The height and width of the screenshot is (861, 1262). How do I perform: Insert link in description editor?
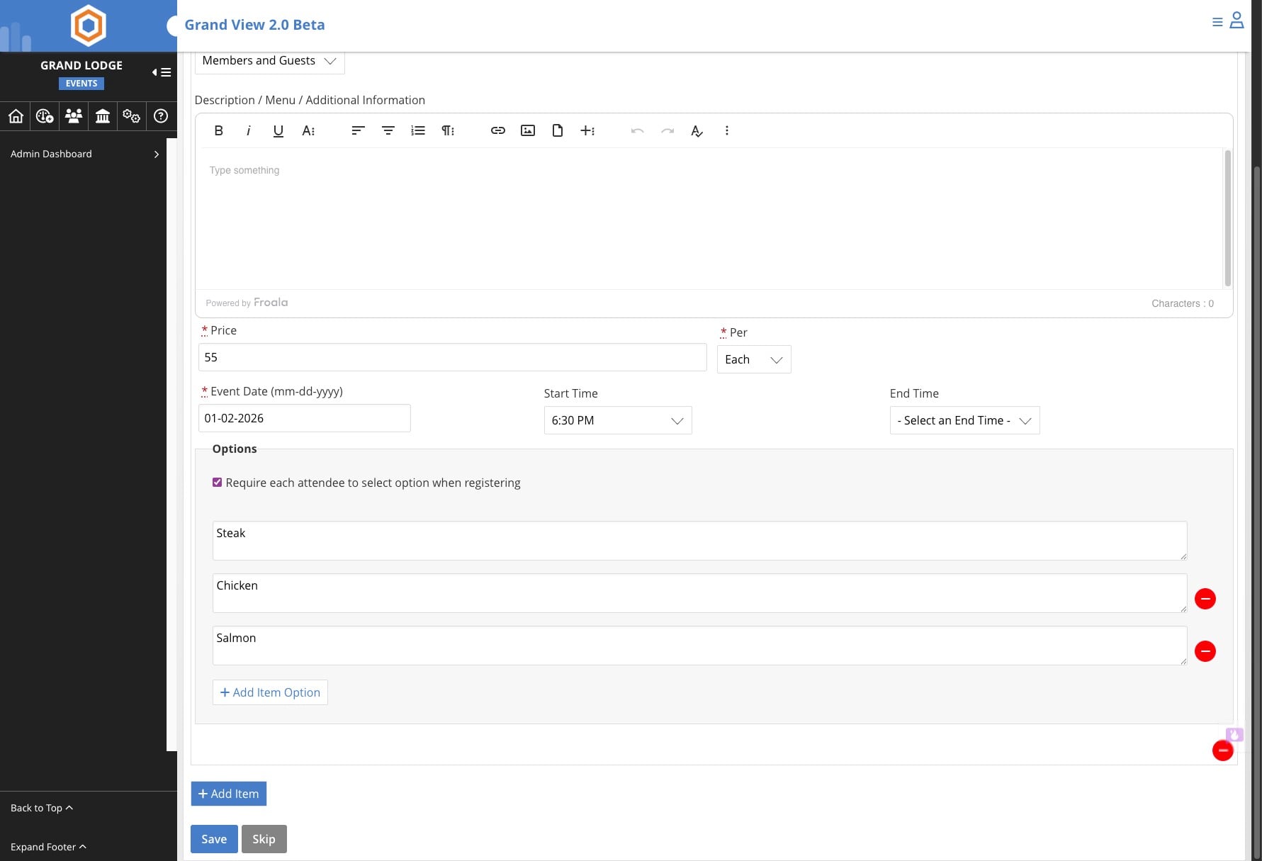(497, 130)
